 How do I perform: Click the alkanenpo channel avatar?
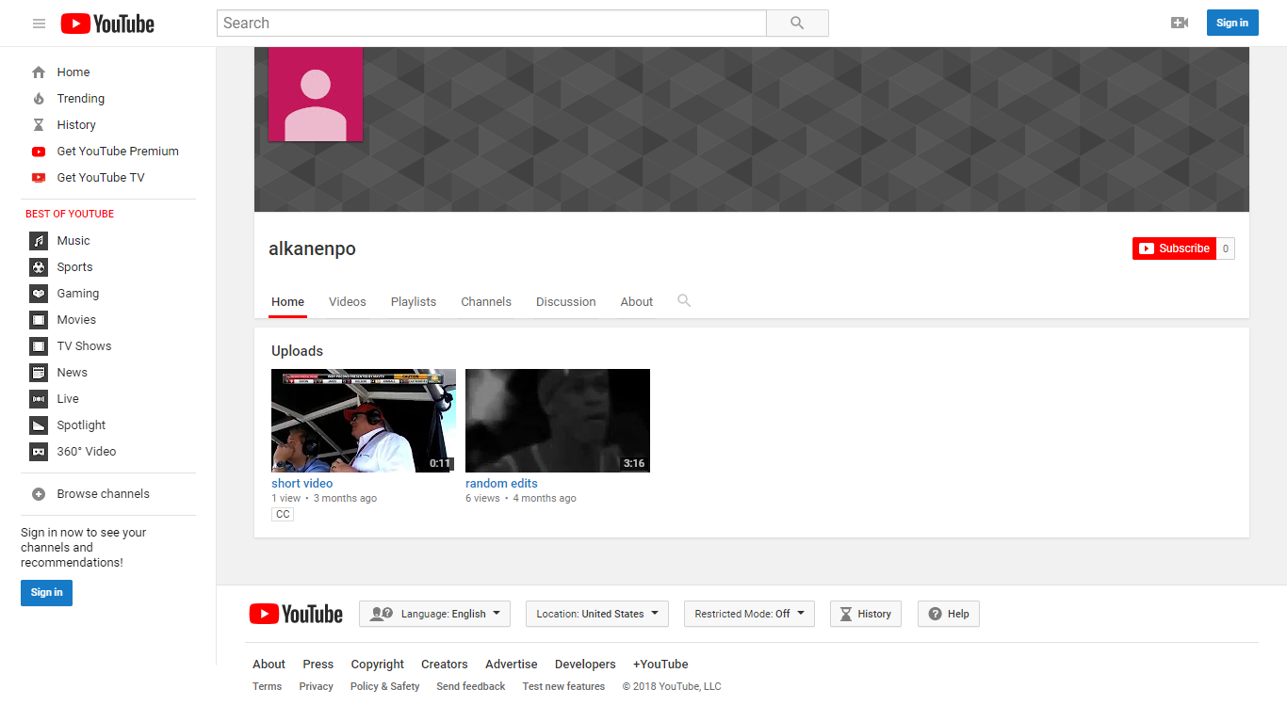point(316,94)
